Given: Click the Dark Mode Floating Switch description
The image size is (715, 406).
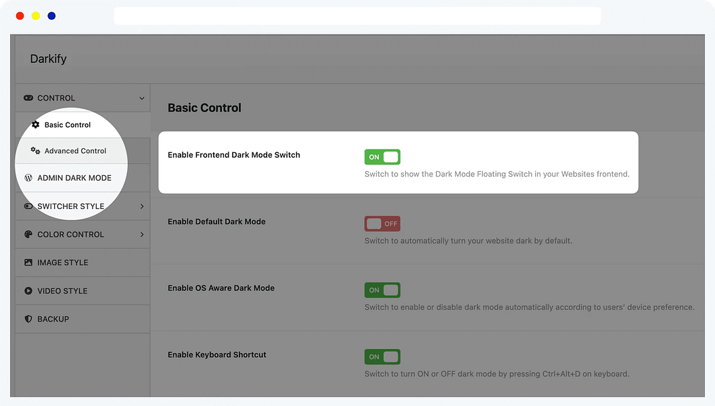Looking at the screenshot, I should click(x=497, y=174).
